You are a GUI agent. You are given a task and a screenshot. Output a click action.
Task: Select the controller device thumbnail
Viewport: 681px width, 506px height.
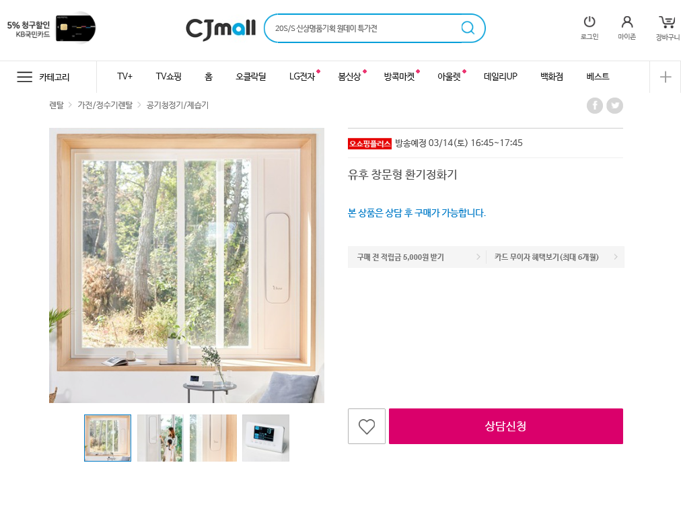(x=266, y=438)
